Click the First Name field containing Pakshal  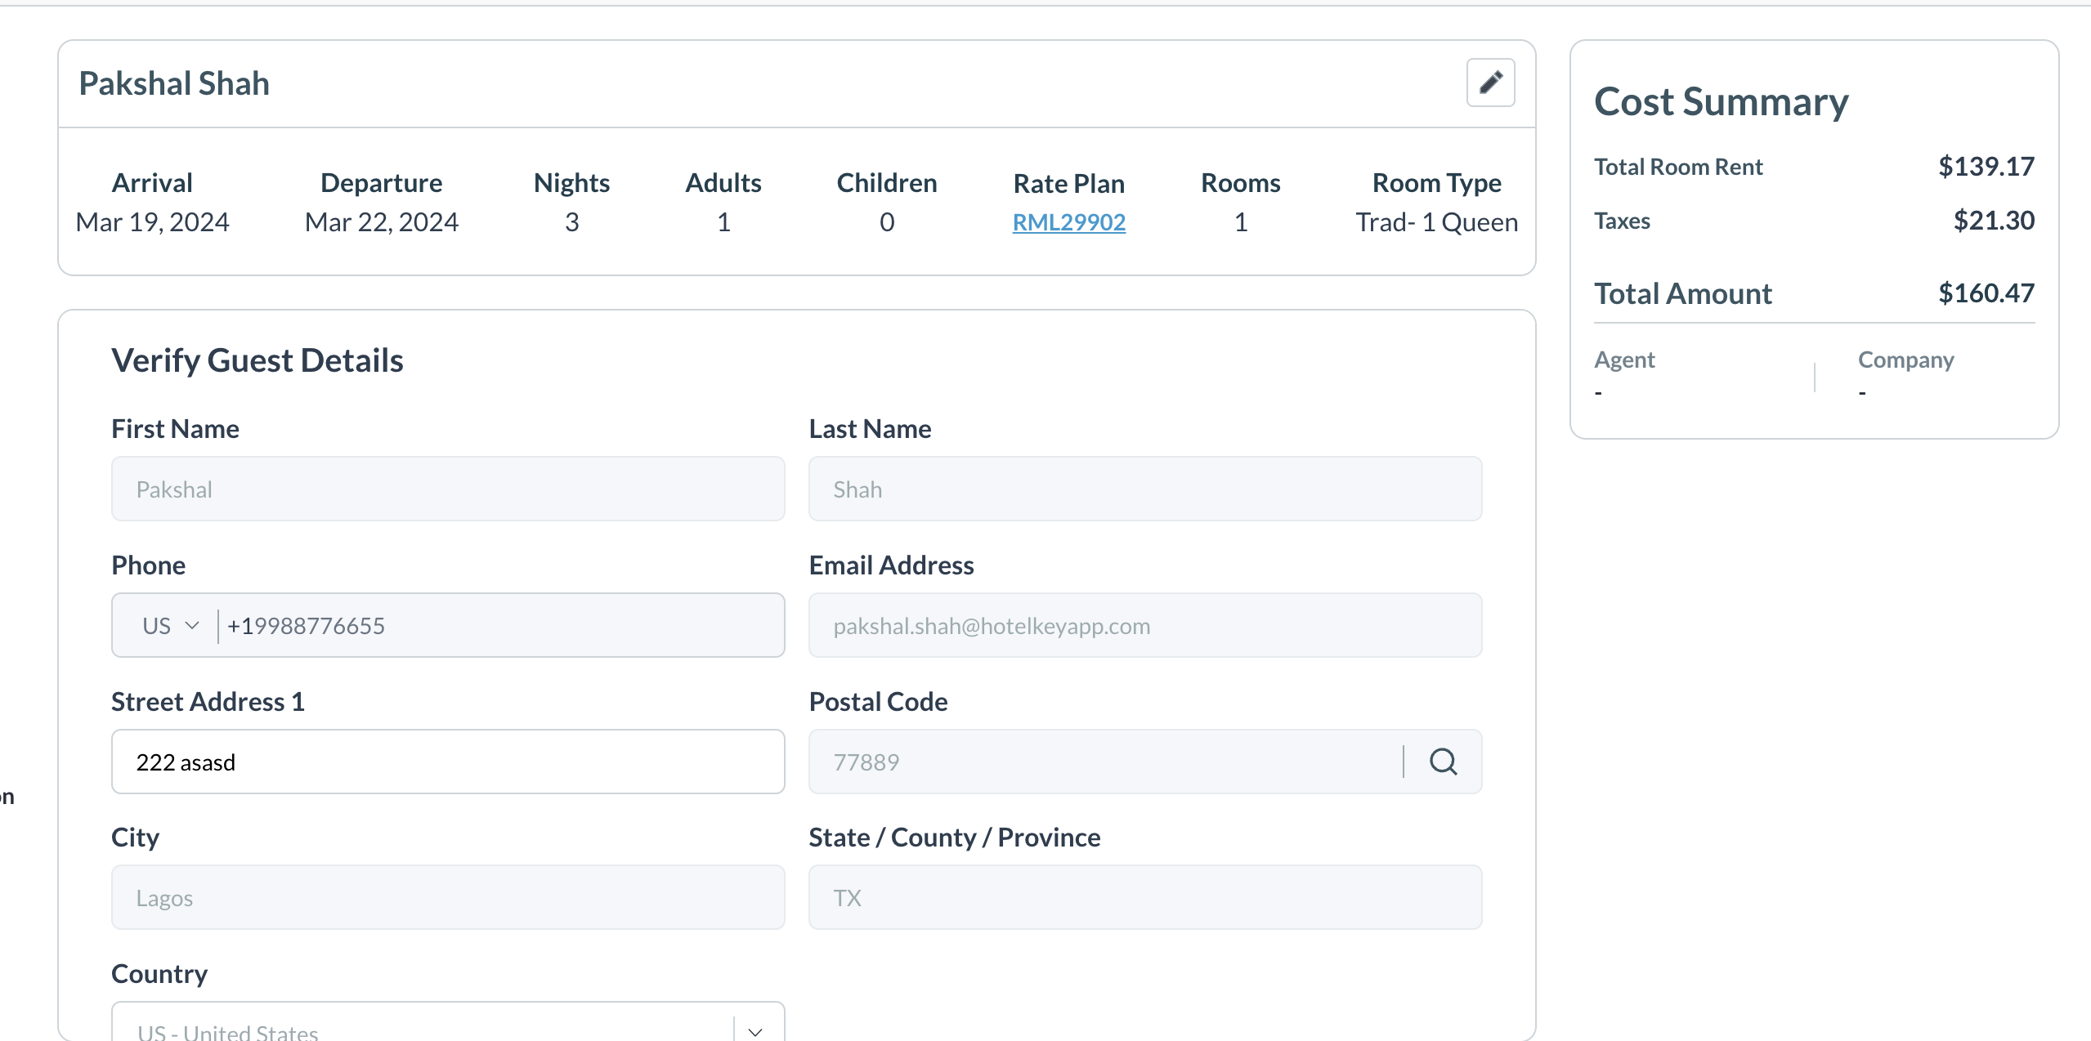[x=448, y=489]
